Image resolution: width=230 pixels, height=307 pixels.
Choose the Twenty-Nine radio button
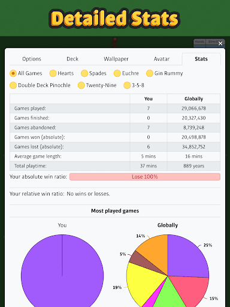(x=81, y=85)
